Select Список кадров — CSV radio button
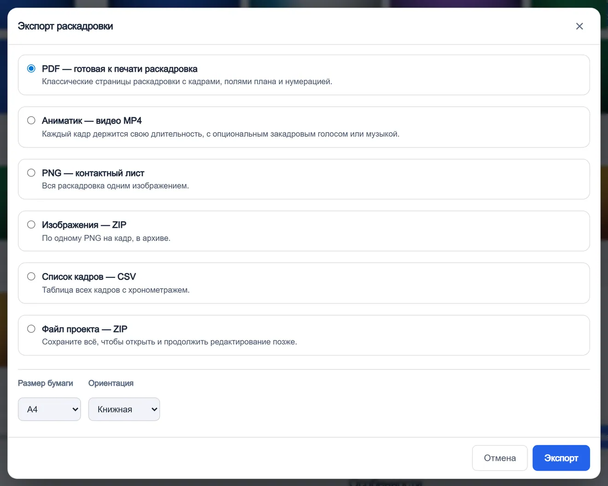 tap(31, 276)
